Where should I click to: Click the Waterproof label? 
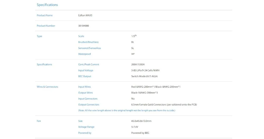coord(84,54)
